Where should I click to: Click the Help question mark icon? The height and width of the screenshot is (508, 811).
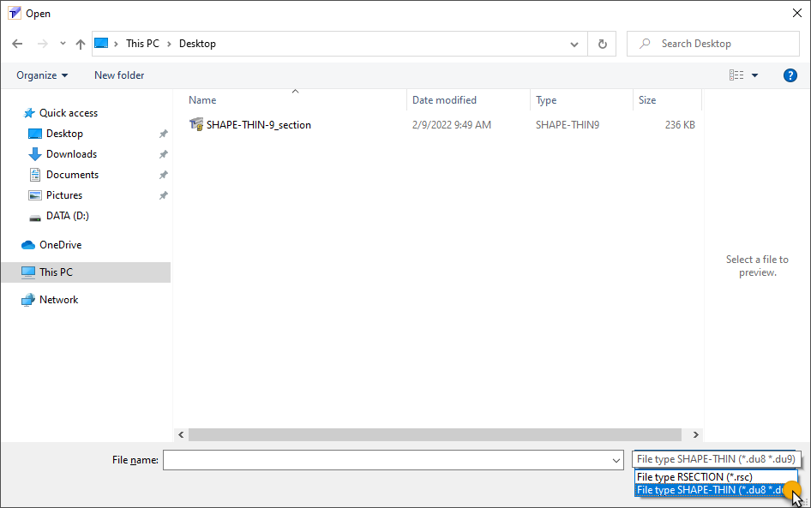pos(790,75)
